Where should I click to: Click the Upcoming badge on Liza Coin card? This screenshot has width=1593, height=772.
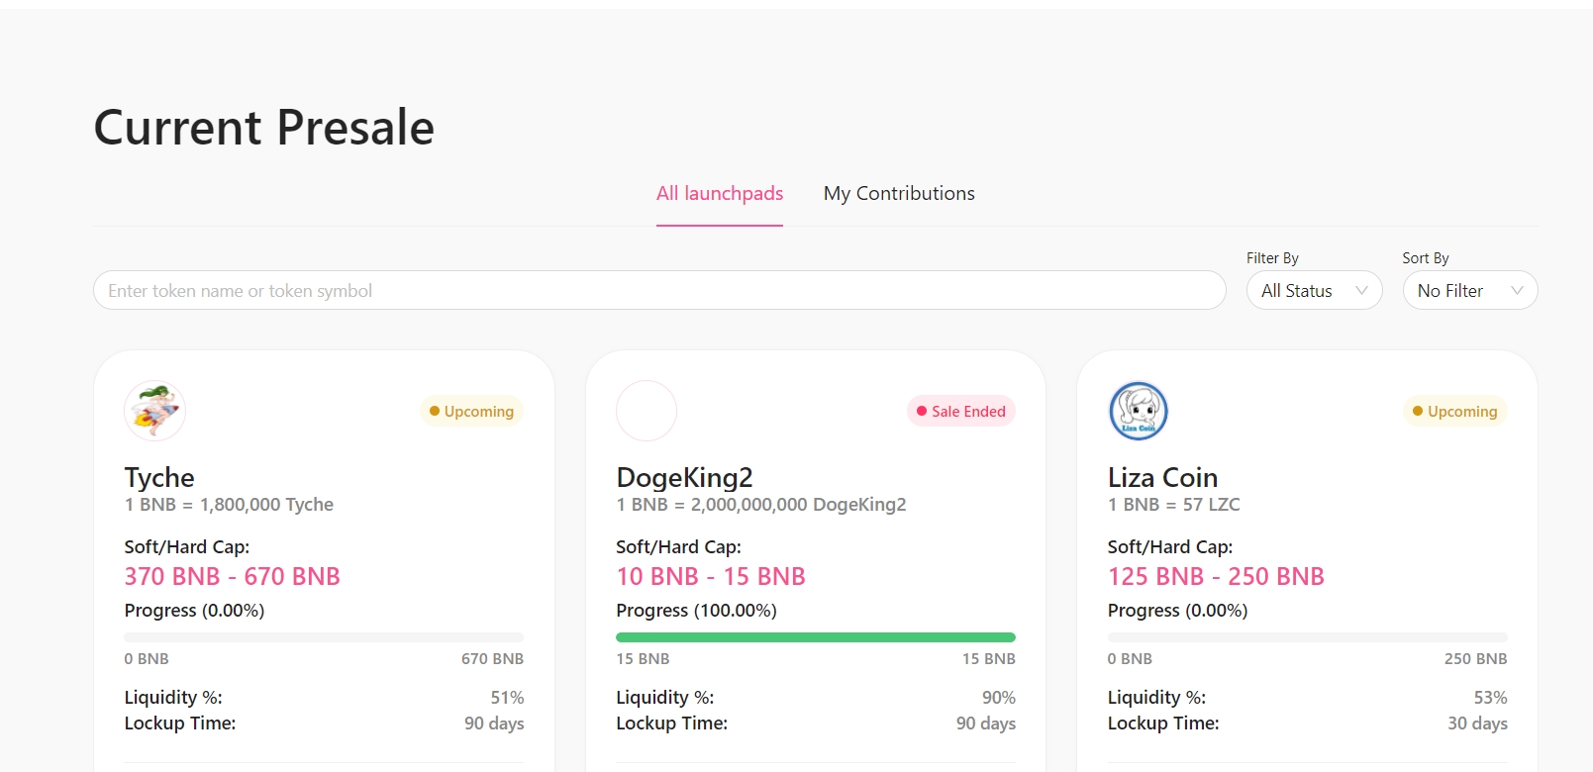[x=1454, y=411]
